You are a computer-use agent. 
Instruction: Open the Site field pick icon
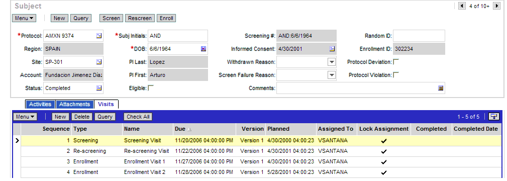[99, 62]
